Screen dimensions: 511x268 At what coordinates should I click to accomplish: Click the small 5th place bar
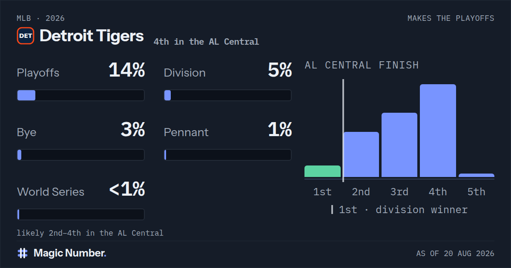[x=477, y=175]
